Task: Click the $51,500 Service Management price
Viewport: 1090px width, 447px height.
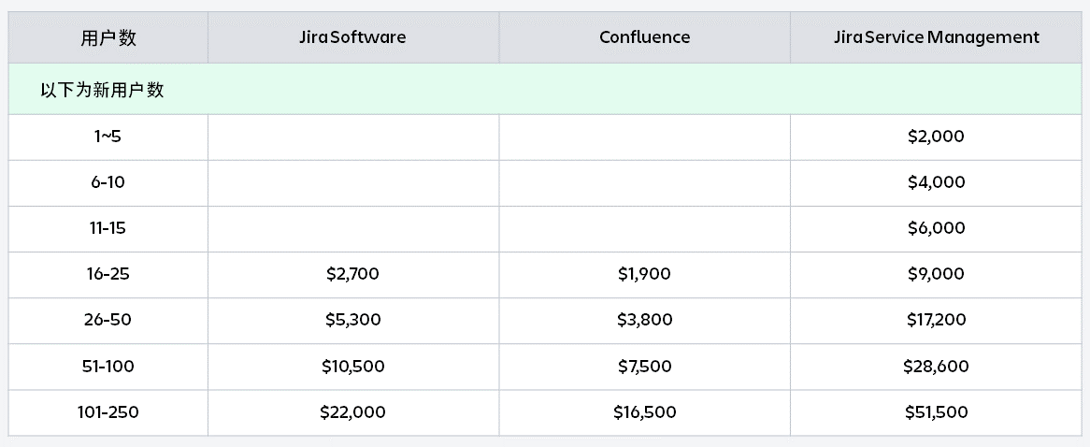Action: click(937, 412)
